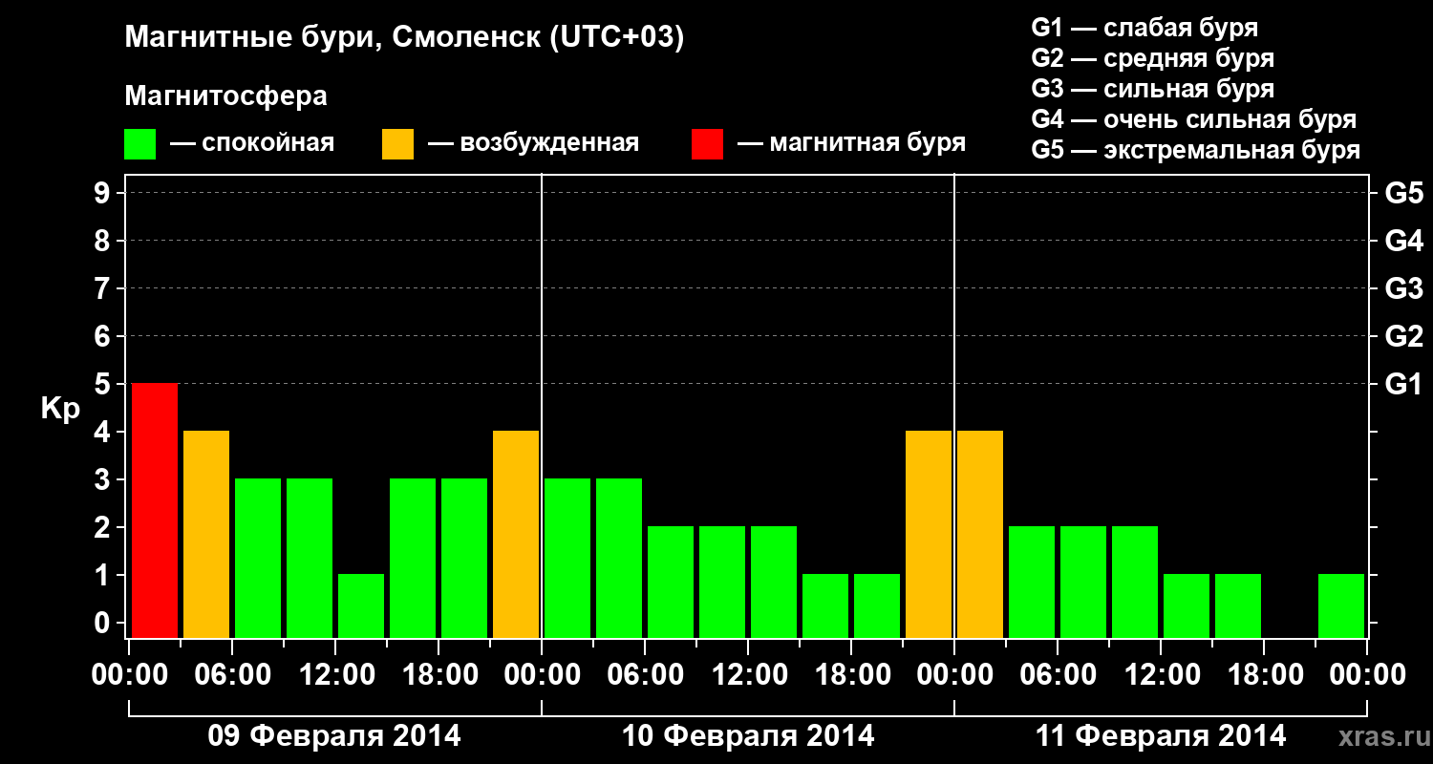Click 'G2 — средняя буря' legend line
Viewport: 1433px width, 764px height.
(x=1152, y=58)
